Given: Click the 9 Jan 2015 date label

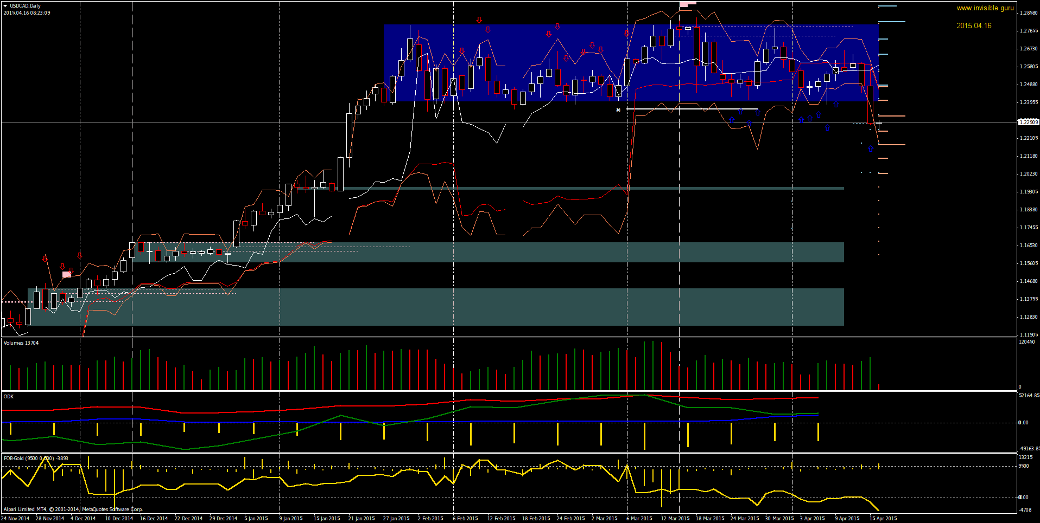Looking at the screenshot, I should 291,519.
